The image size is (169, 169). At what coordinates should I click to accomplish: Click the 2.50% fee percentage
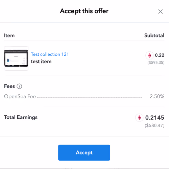[x=157, y=96]
